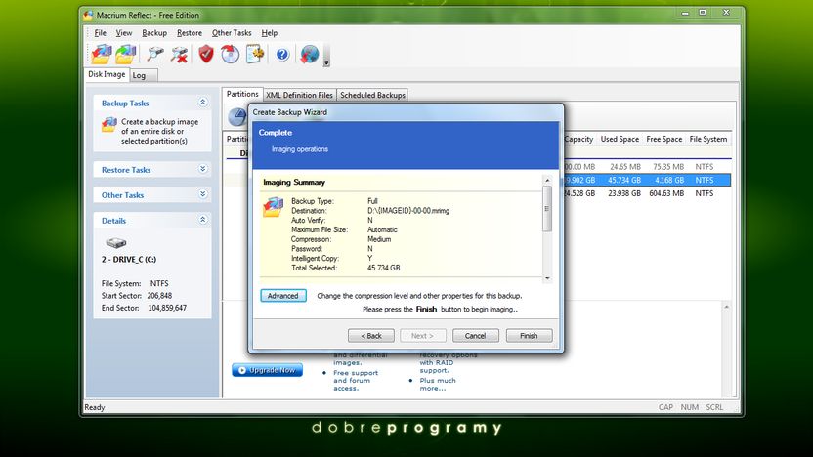Open the Other Tasks menu
This screenshot has width=813, height=457.
232,32
